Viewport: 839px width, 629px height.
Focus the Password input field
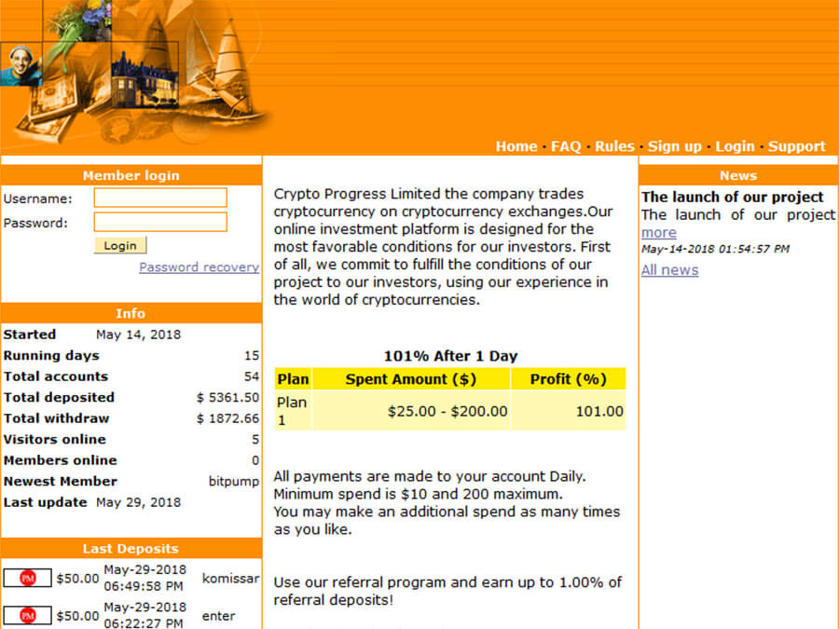click(x=160, y=222)
